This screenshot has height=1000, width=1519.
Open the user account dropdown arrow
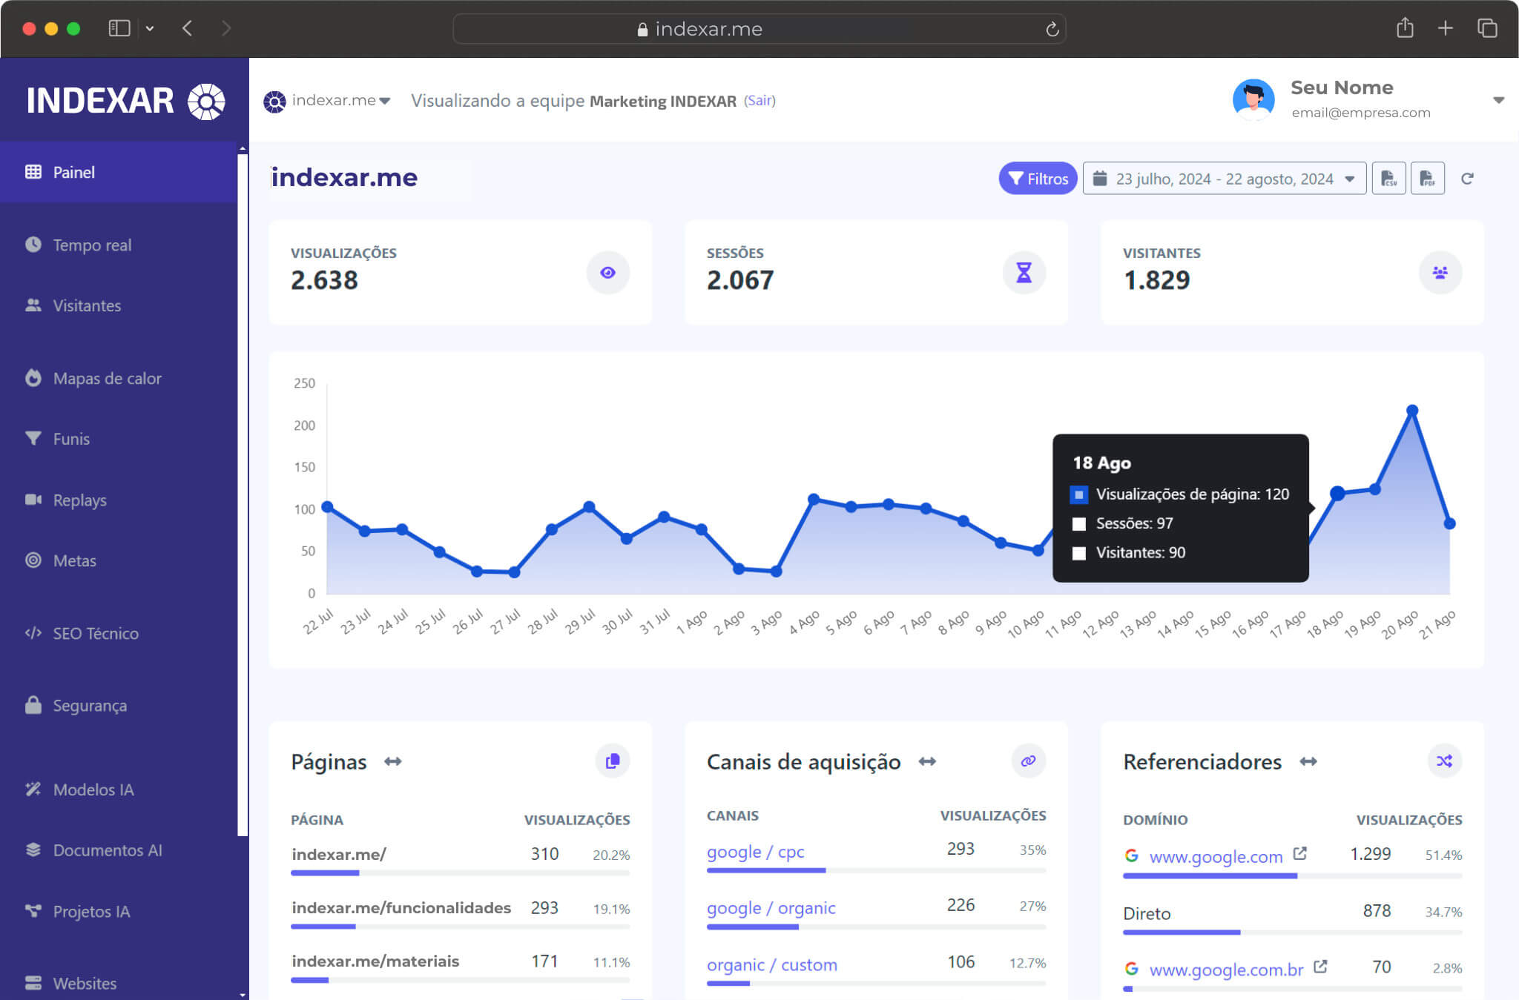click(1498, 100)
